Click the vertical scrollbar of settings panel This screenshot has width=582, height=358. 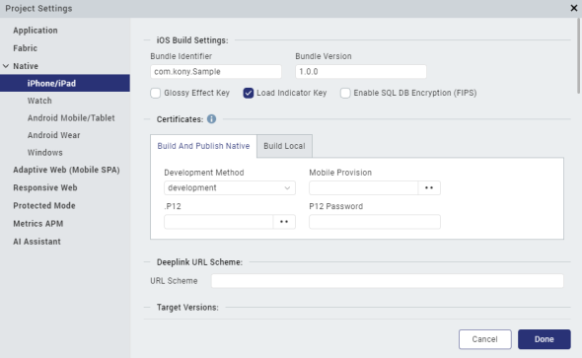(x=578, y=55)
